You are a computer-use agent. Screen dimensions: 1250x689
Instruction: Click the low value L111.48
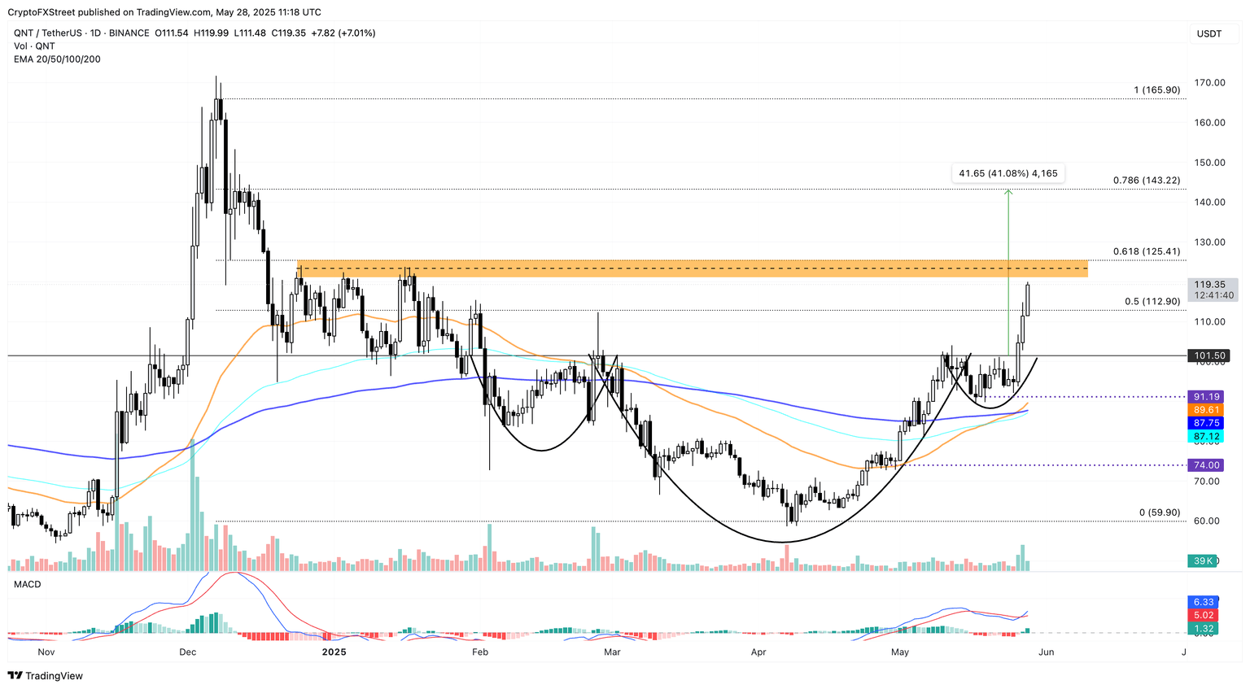[x=250, y=33]
